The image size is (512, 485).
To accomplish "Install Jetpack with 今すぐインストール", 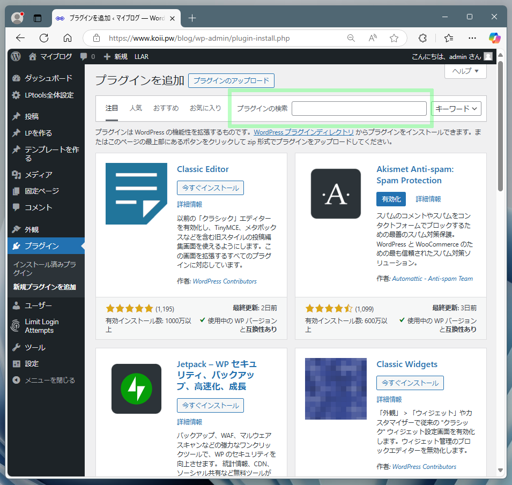I will 210,405.
